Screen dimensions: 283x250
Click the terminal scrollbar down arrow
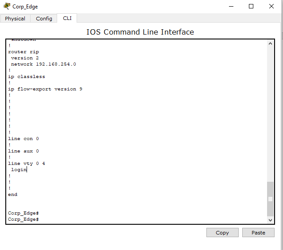[x=270, y=219]
